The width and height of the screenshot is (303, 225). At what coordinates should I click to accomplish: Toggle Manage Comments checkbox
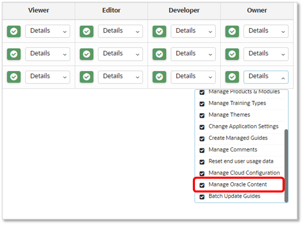[202, 150]
